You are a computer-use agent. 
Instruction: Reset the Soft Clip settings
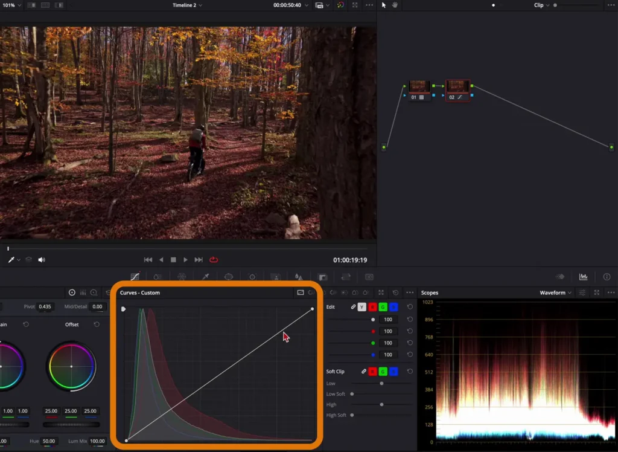[x=410, y=371]
